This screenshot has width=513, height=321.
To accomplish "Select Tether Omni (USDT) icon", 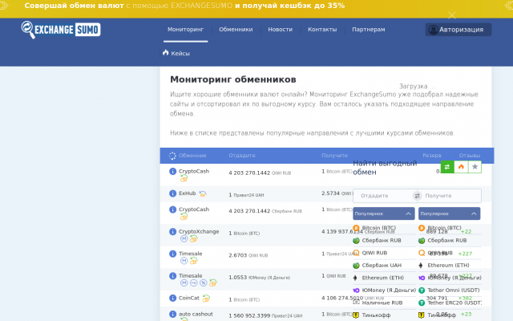I will tap(422, 291).
